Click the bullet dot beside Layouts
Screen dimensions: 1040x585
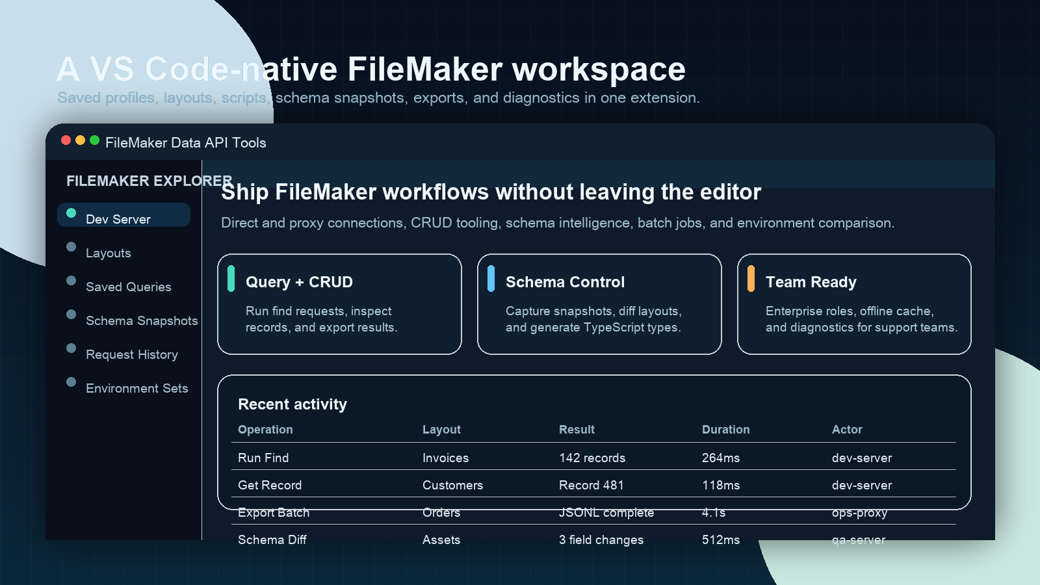point(71,247)
